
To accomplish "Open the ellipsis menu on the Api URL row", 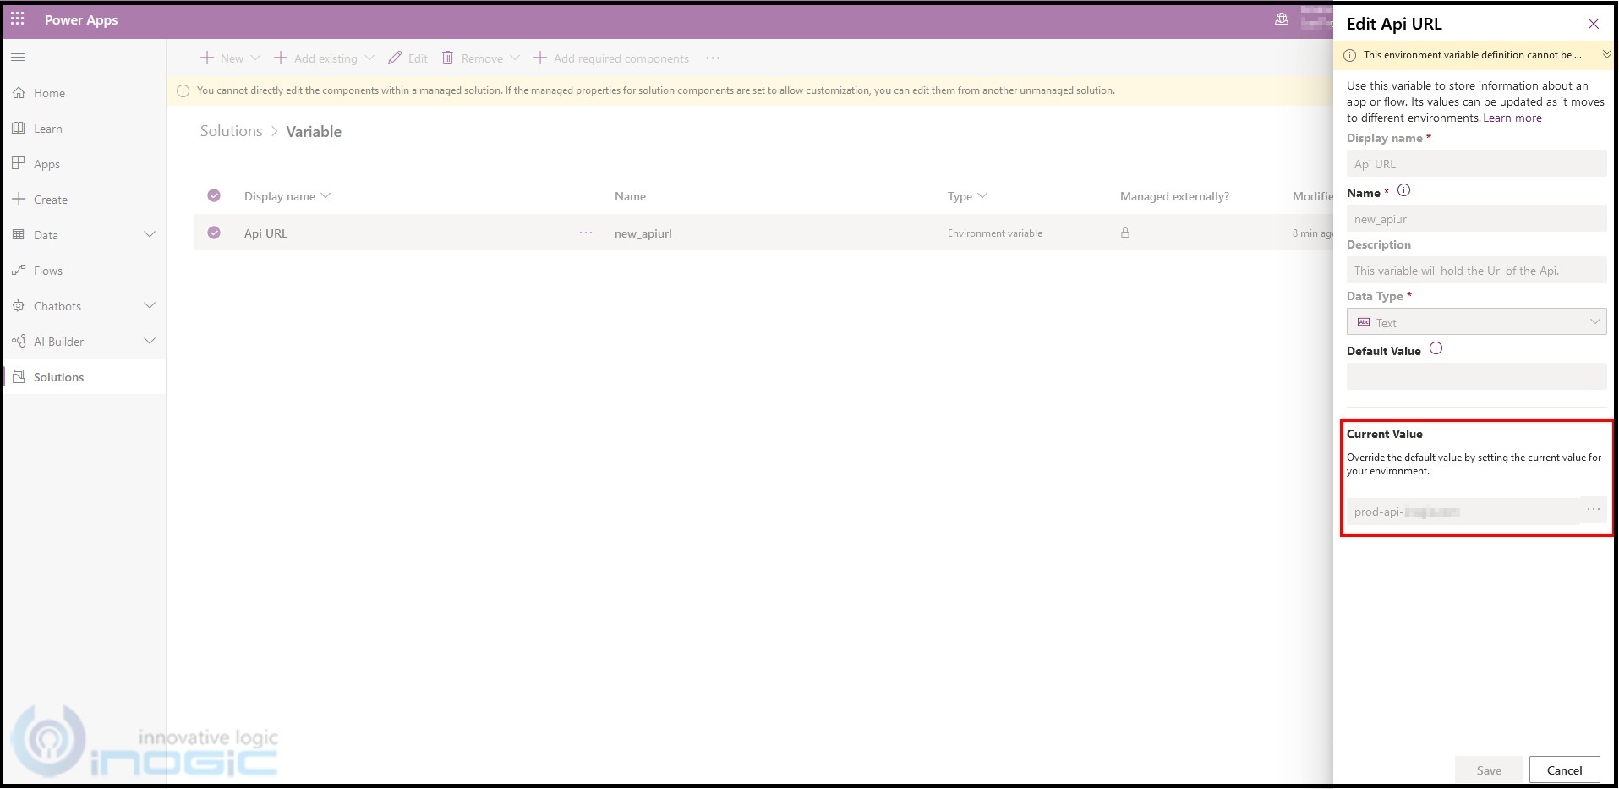I will pos(585,233).
